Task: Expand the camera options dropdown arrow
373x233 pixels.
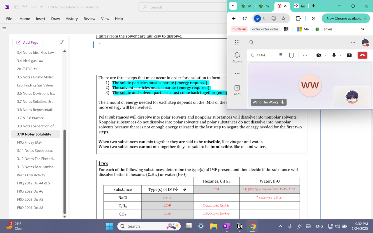Action: tap(326, 55)
